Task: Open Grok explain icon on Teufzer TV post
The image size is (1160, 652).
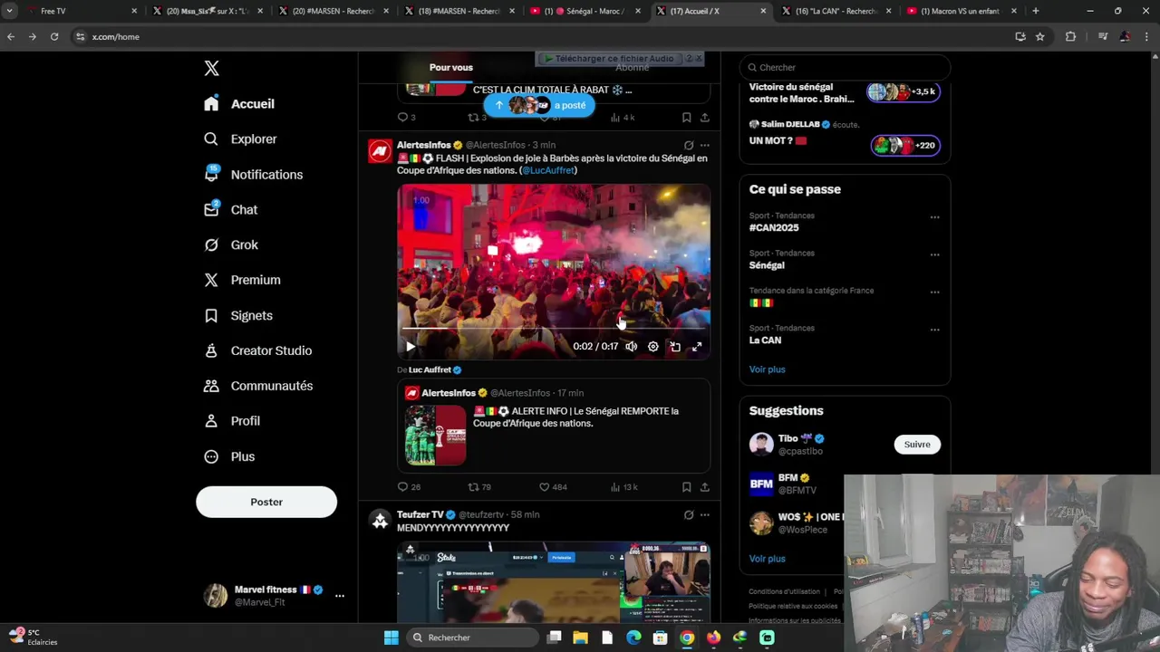Action: pos(689,514)
